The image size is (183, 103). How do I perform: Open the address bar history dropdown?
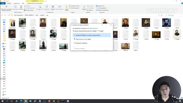tap(159, 15)
